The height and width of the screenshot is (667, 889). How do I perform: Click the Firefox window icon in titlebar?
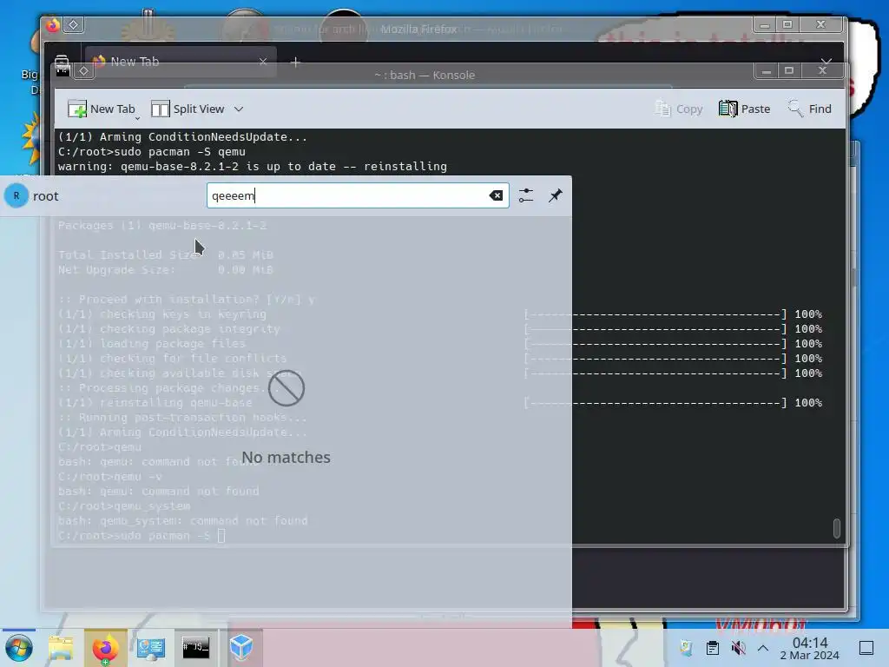pos(53,25)
